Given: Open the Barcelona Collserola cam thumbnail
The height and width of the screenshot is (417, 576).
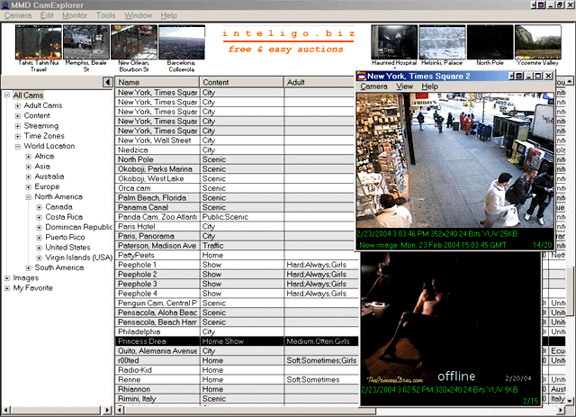Looking at the screenshot, I should [x=182, y=42].
